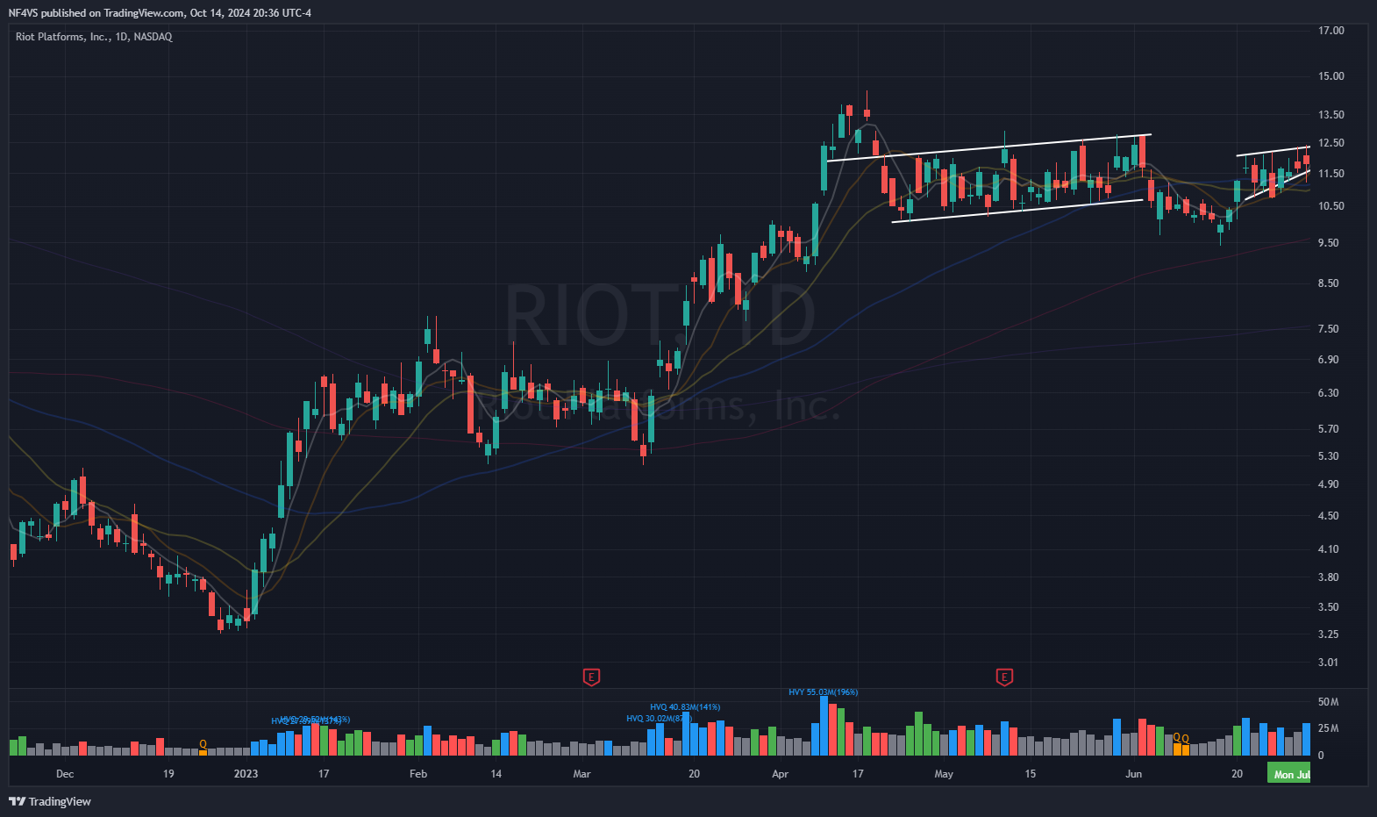
Task: Click the 11.50 price axis label
Action: coord(1331,174)
